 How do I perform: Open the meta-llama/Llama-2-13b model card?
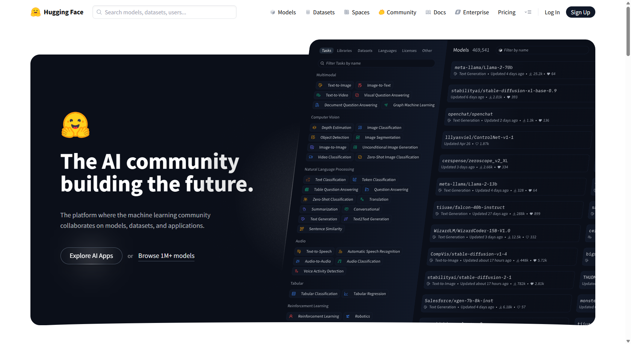[511, 186]
